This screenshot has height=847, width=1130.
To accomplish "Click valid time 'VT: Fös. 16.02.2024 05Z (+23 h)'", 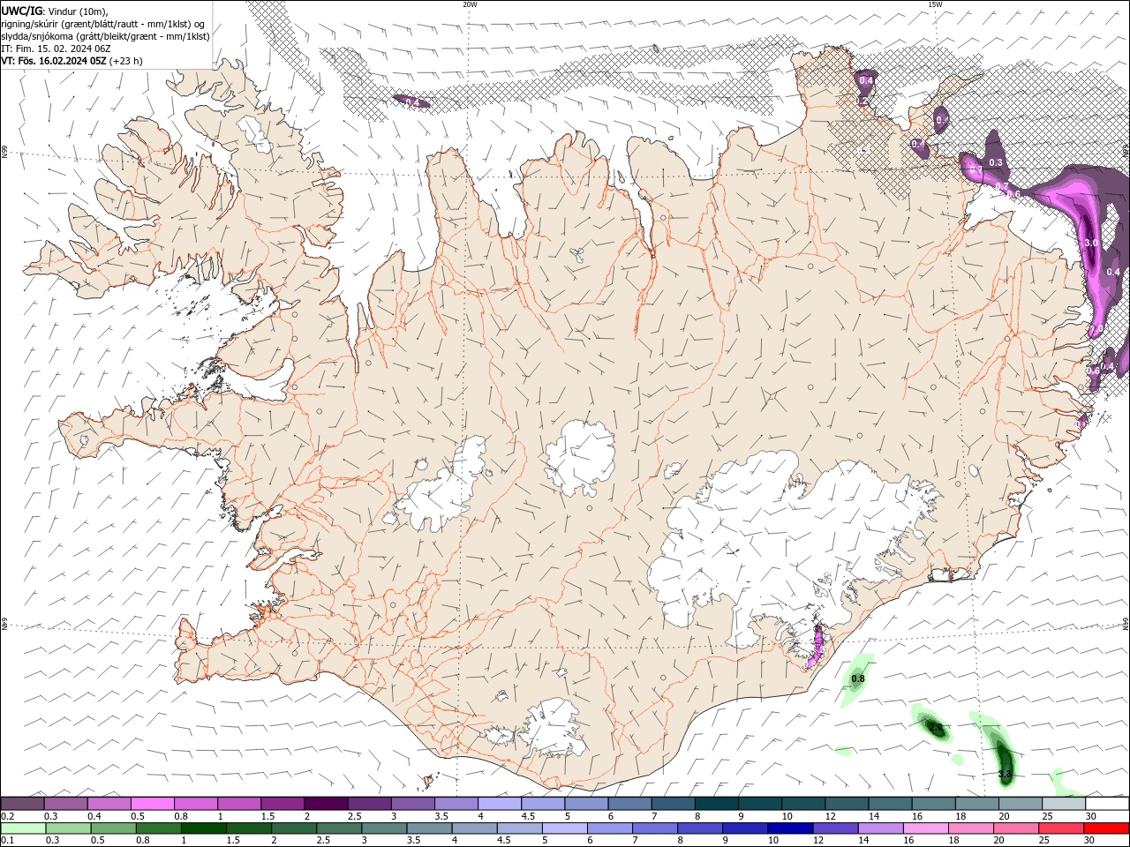I will click(72, 61).
